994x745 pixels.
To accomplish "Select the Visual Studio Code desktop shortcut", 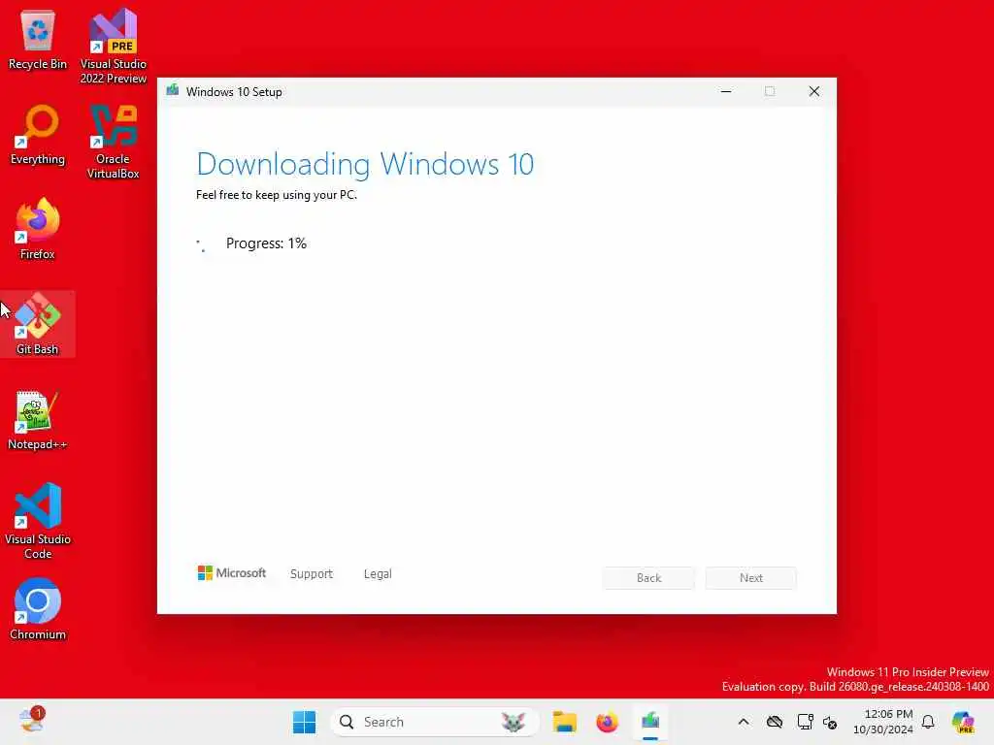I will [x=38, y=521].
